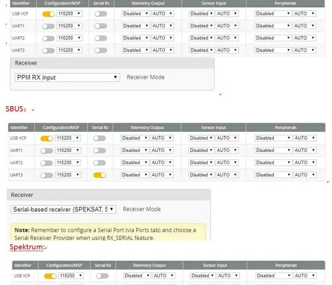This screenshot has height=285, width=332.
Task: Toggle USB VCP Serial Rx in SBUS table
Action: tap(100, 139)
